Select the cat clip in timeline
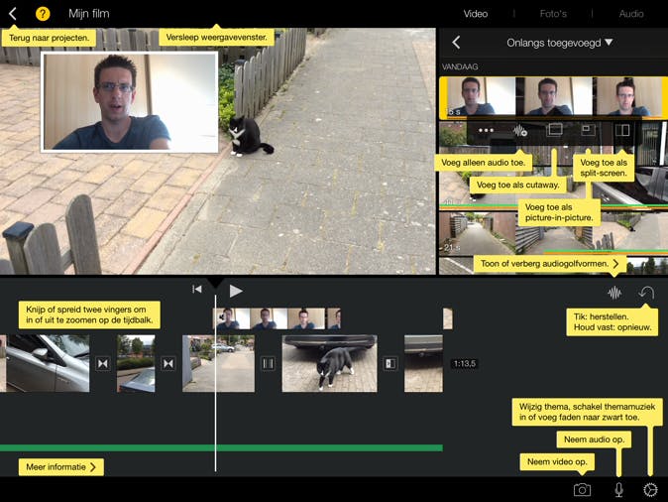 coord(329,363)
